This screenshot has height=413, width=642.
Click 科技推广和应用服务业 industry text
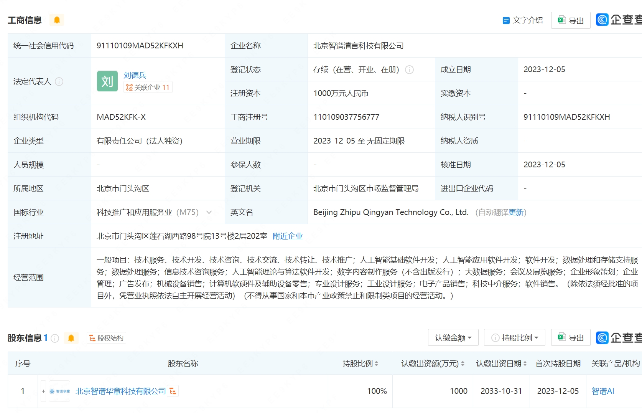[134, 212]
